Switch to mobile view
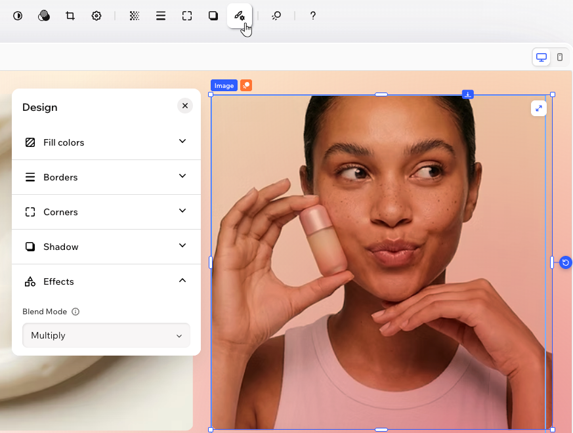Image resolution: width=573 pixels, height=433 pixels. coord(560,57)
